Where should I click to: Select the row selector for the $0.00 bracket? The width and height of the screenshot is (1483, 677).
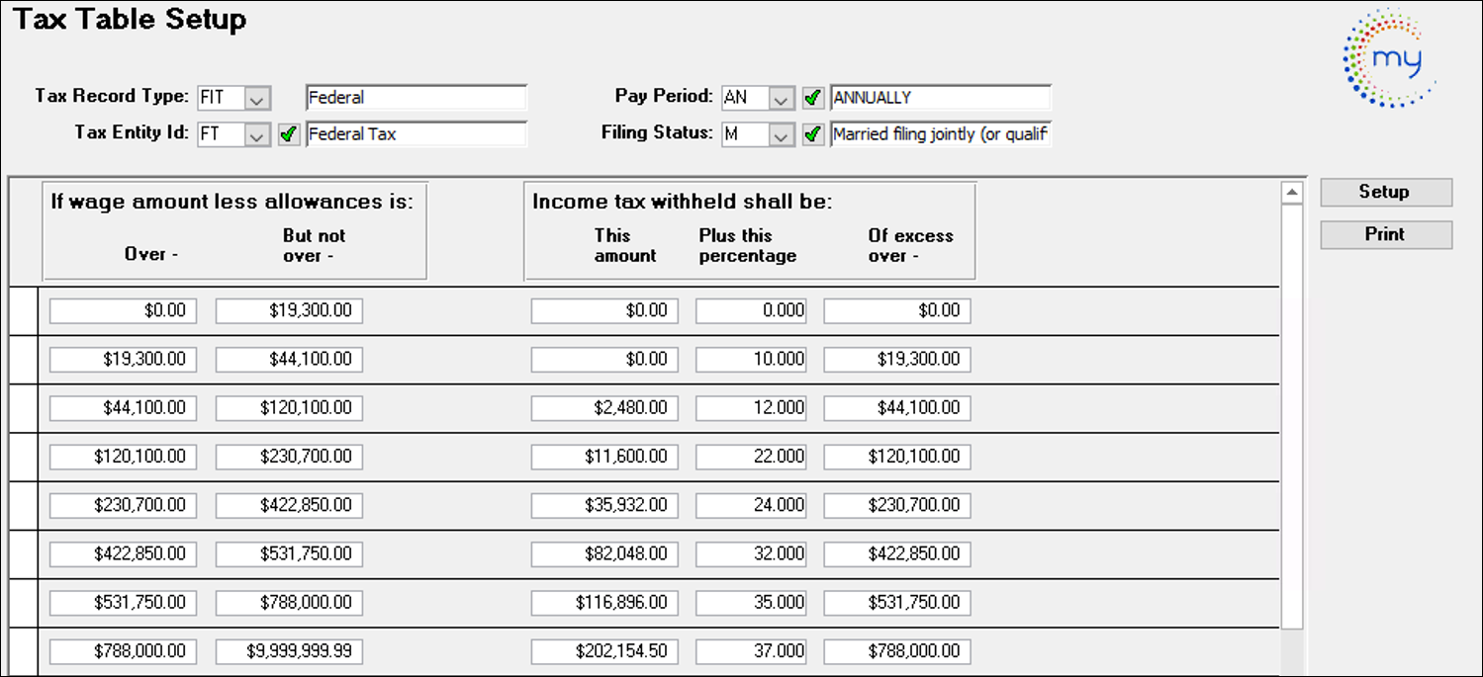pyautogui.click(x=24, y=311)
